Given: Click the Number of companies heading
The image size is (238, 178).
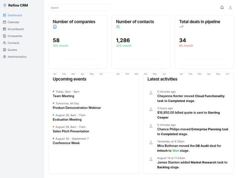Looking at the screenshot, I should (74, 22).
